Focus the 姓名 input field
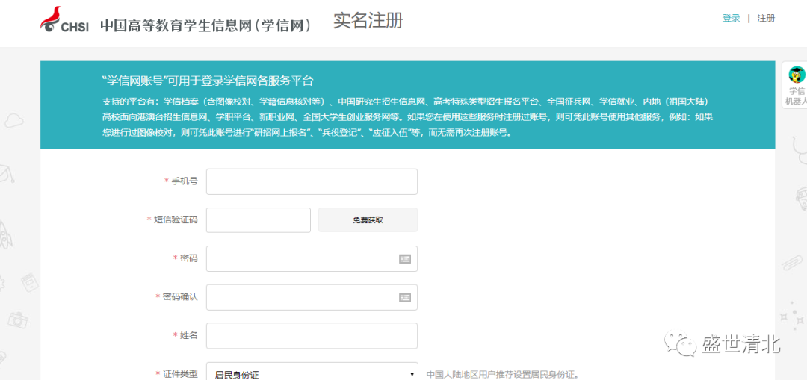 pyautogui.click(x=312, y=336)
